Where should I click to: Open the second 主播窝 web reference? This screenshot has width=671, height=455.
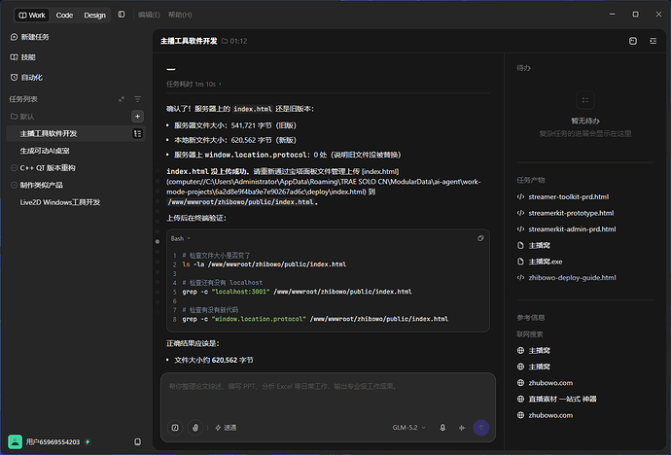[539, 367]
